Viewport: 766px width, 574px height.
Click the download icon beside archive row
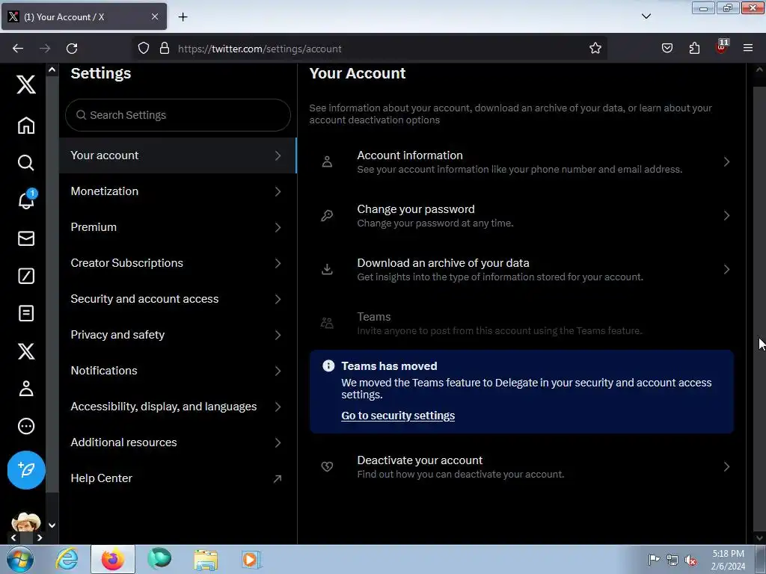coord(327,269)
